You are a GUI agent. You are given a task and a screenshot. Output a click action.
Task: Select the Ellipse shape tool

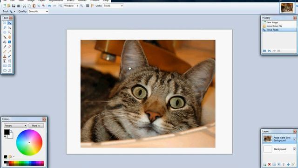[5, 70]
